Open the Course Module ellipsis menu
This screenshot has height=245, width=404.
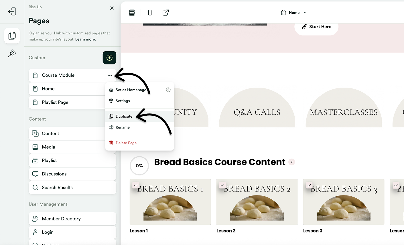pyautogui.click(x=110, y=75)
